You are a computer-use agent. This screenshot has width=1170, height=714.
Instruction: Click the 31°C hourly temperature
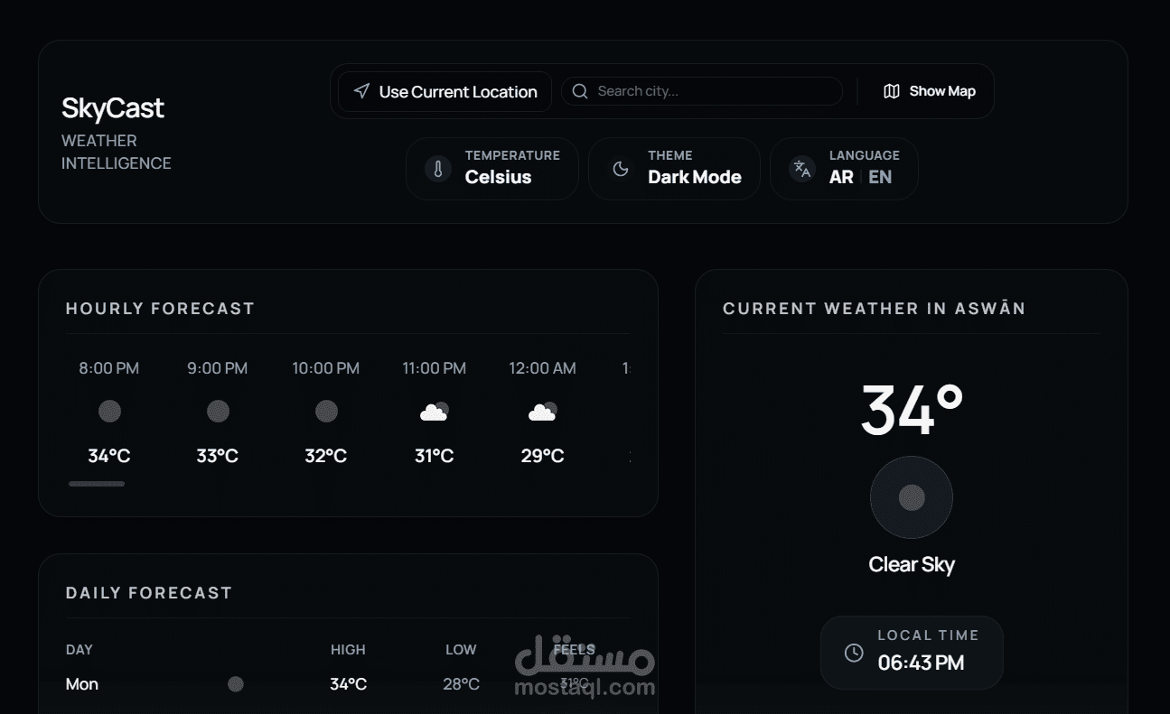point(435,456)
